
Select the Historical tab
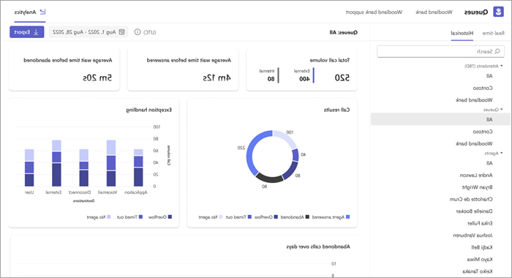pyautogui.click(x=462, y=33)
